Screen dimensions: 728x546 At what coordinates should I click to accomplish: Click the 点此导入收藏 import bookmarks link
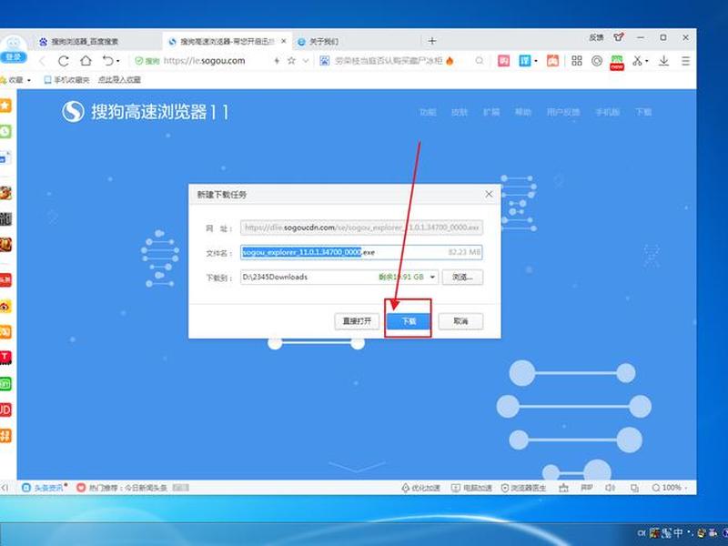coord(119,80)
